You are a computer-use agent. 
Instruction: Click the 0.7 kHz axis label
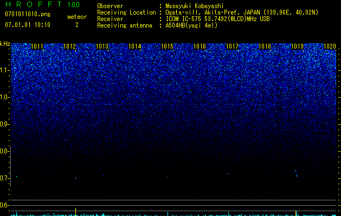click(x=4, y=178)
